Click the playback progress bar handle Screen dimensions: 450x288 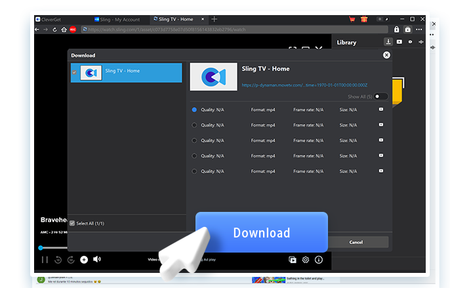41,248
